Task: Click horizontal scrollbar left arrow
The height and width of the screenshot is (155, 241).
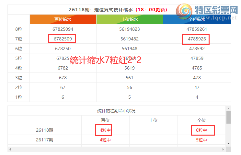Action: pos(10,149)
